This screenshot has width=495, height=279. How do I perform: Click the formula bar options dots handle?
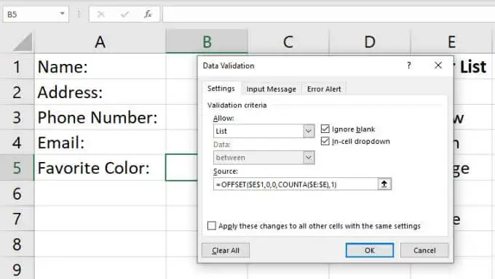coord(79,15)
